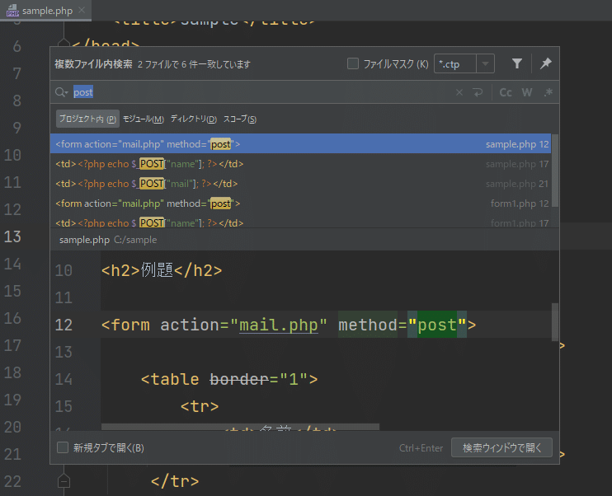Clear the search text with X icon
The image size is (612, 496).
(x=459, y=92)
